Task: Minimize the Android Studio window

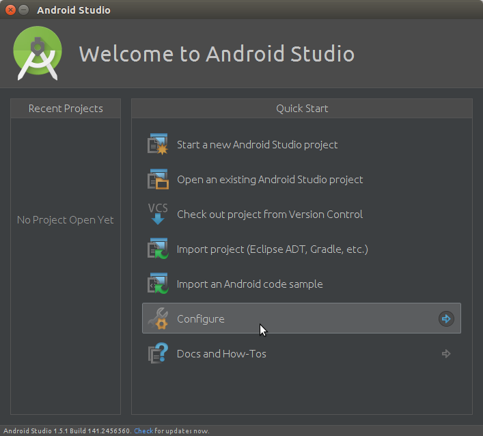Action: (24, 10)
